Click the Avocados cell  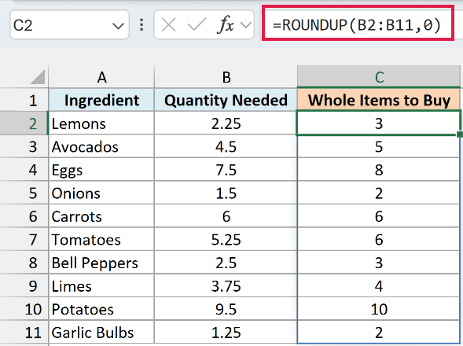click(101, 146)
